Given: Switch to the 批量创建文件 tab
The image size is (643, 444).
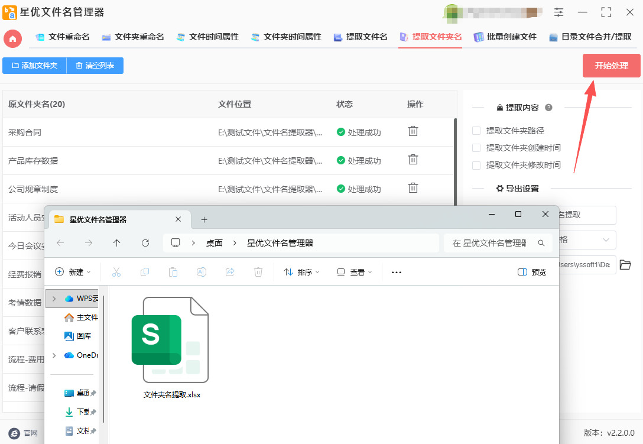Looking at the screenshot, I should [x=505, y=37].
